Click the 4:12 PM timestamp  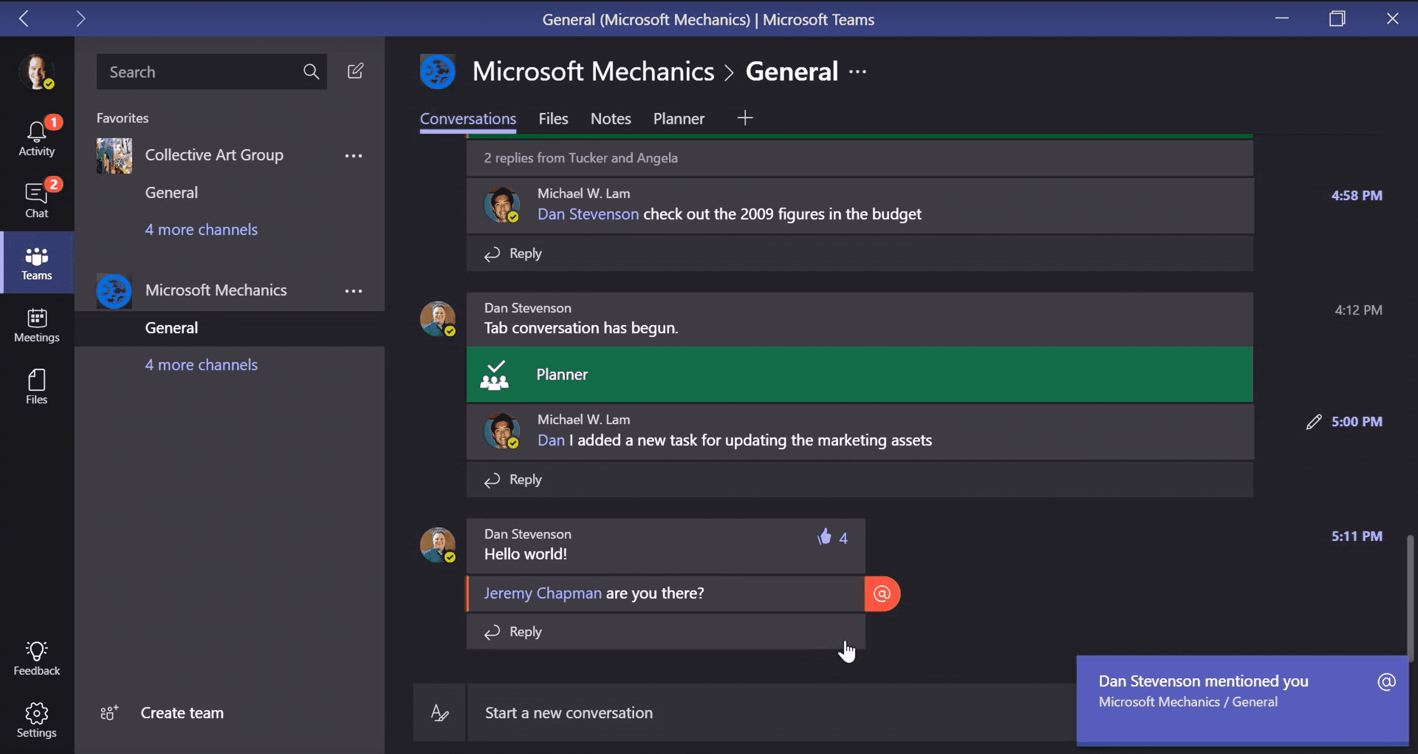(x=1358, y=310)
